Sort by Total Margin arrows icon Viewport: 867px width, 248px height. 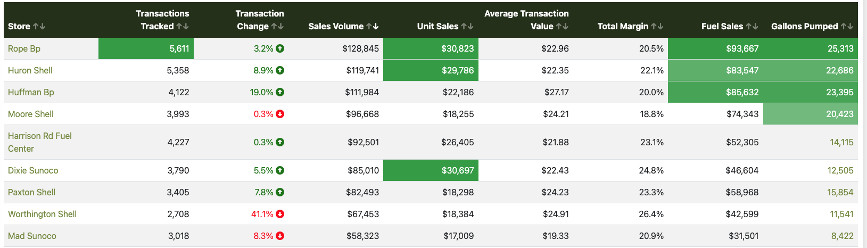657,26
